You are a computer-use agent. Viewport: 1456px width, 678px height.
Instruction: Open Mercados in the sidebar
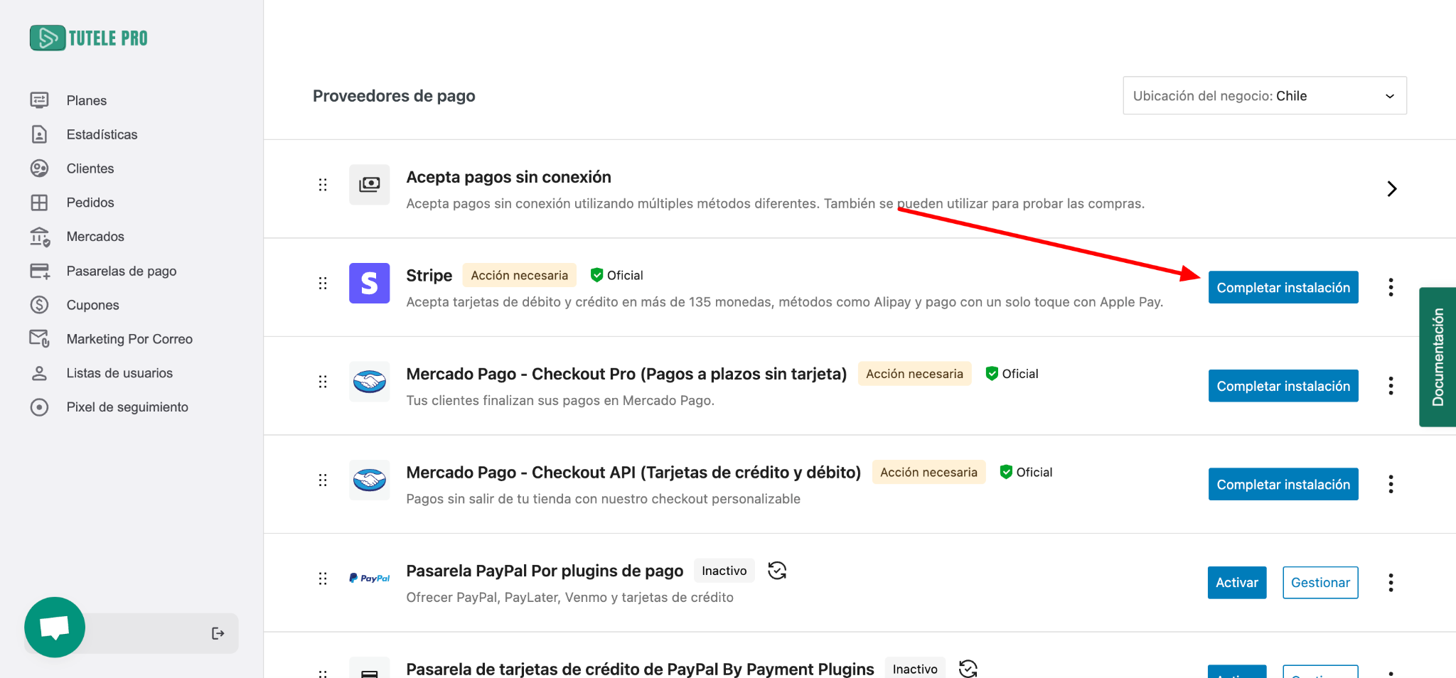coord(95,237)
